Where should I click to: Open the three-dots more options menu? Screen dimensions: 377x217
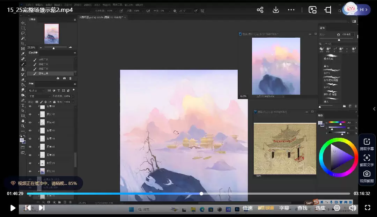coord(291,10)
